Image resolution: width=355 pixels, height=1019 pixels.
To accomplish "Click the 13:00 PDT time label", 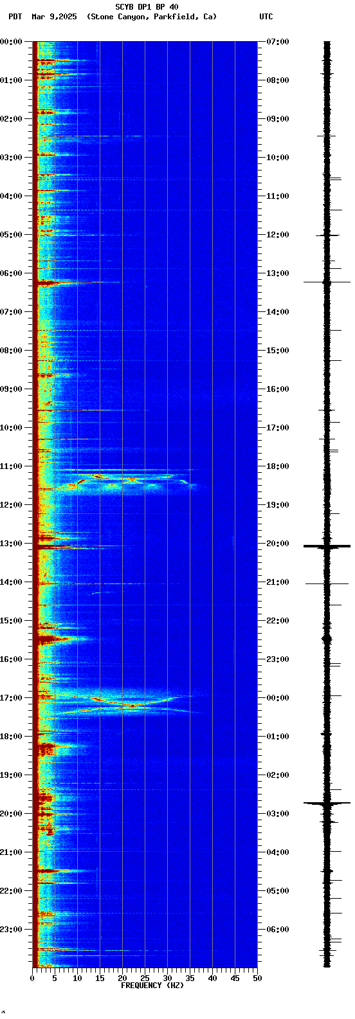I will 12,544.
